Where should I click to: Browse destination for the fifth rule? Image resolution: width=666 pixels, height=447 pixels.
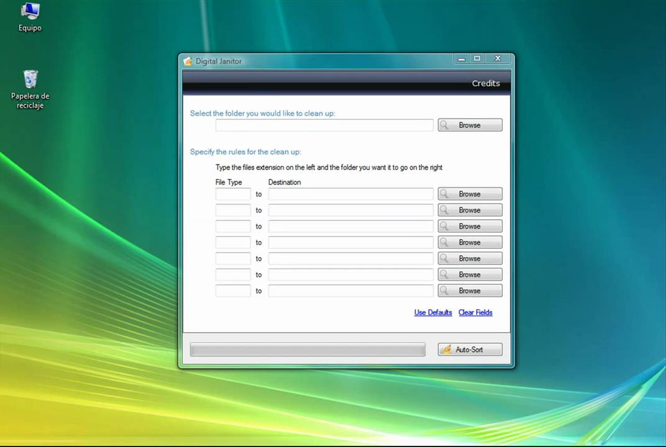coord(470,258)
